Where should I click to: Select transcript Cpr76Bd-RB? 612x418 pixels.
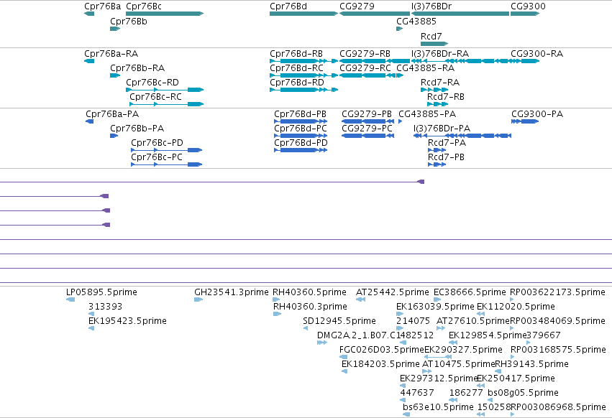click(303, 61)
